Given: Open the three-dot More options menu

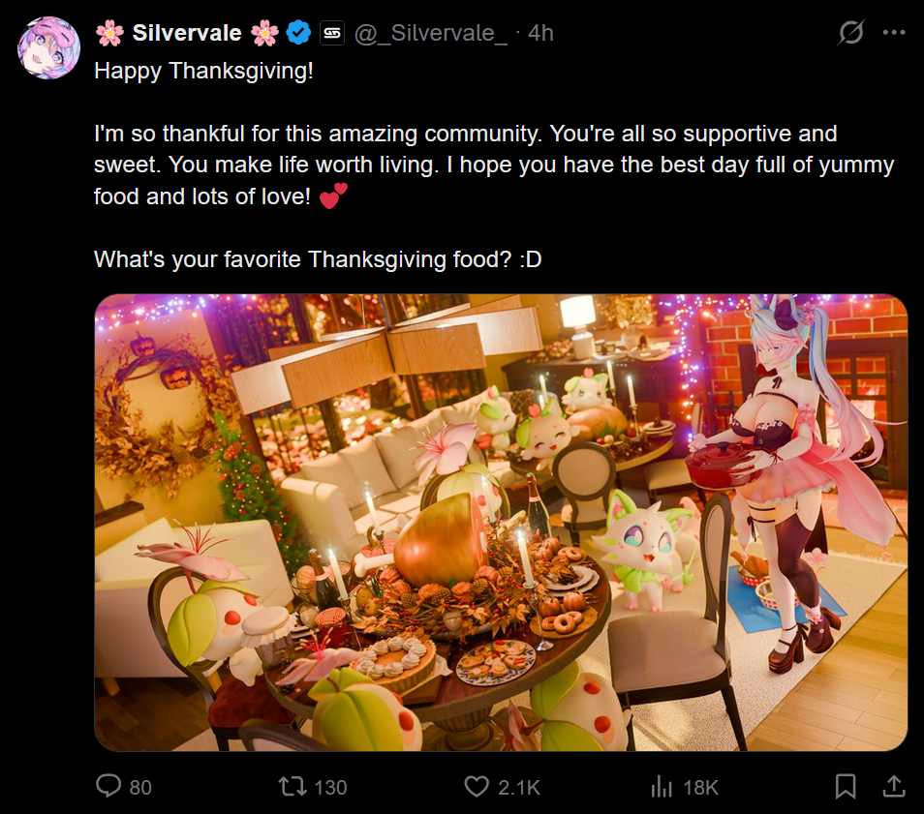Looking at the screenshot, I should tap(894, 33).
